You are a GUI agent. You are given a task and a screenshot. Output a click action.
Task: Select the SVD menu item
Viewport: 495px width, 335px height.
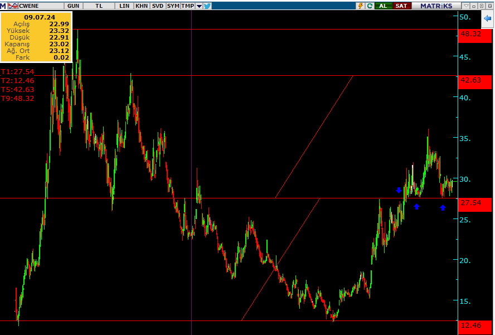(x=158, y=5)
